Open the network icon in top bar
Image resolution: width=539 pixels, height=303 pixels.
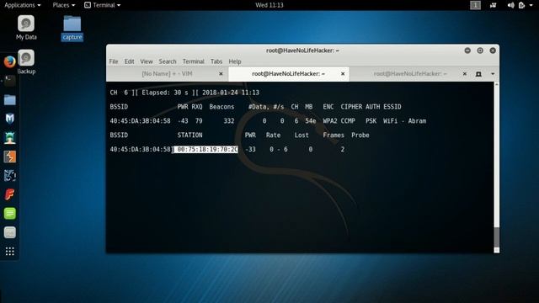click(494, 5)
